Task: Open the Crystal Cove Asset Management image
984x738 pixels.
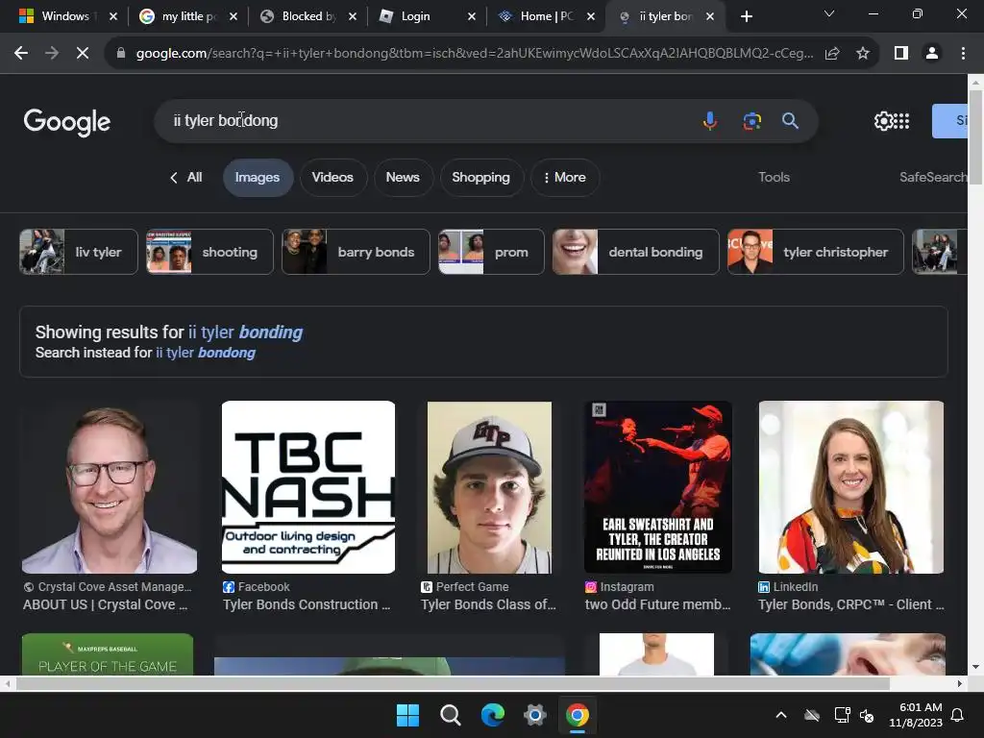Action: [x=110, y=487]
